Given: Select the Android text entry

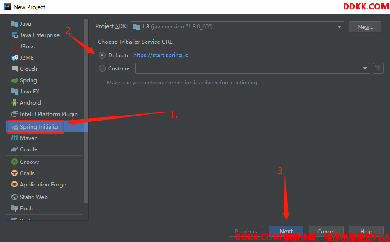Looking at the screenshot, I should pyautogui.click(x=30, y=102).
